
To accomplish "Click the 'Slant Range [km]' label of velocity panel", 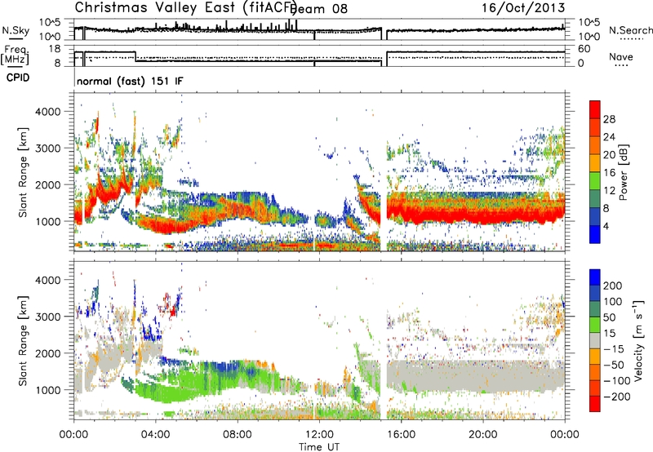I will click(x=23, y=340).
